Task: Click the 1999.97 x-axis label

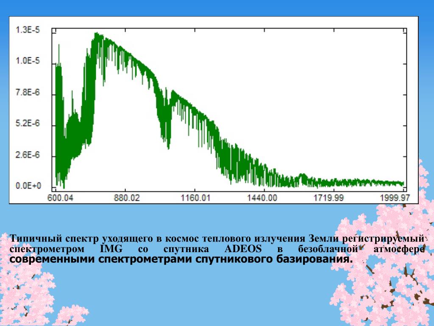Action: point(395,198)
